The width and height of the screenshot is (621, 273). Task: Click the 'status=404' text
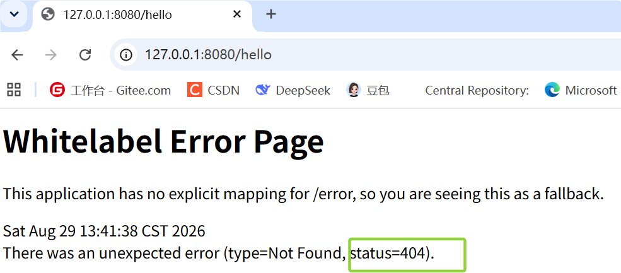tap(388, 252)
